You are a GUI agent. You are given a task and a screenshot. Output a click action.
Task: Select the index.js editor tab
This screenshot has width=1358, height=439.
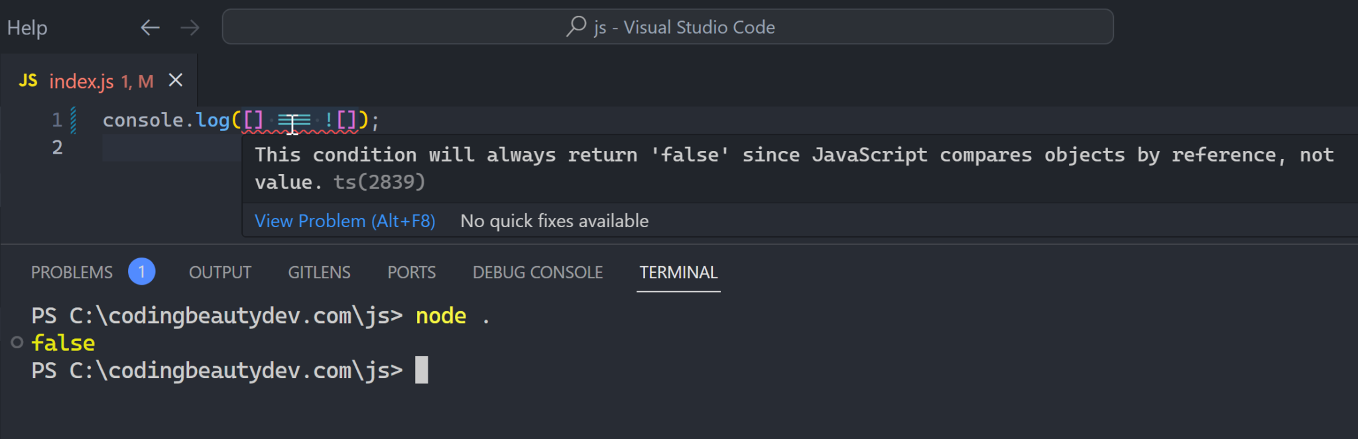(99, 81)
